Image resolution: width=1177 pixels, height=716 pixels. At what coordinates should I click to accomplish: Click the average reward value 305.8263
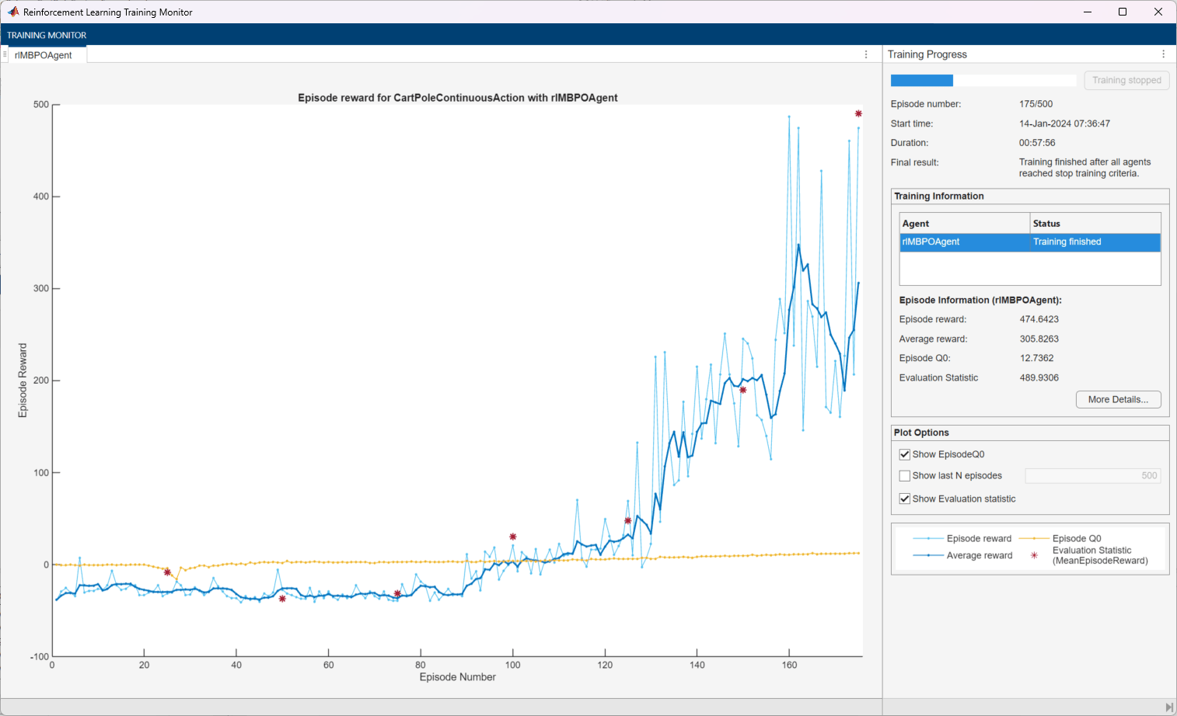tap(1039, 339)
